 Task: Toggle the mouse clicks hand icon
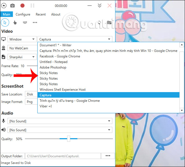coord(15,22)
